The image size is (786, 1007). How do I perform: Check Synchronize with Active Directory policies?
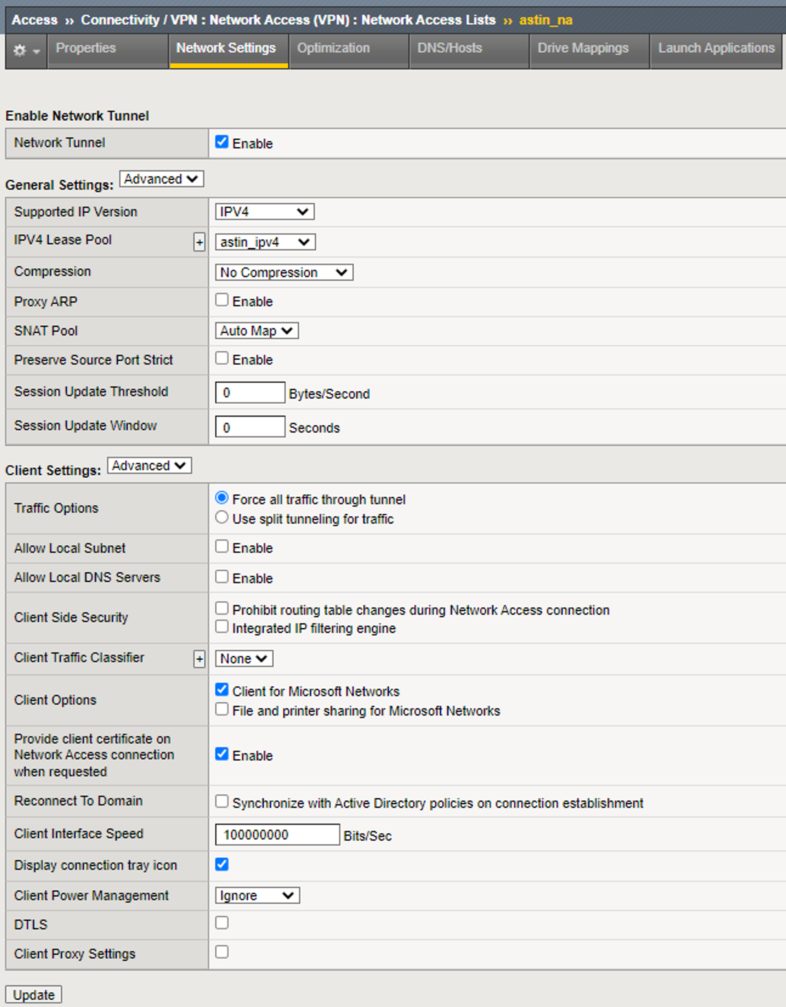[x=222, y=802]
